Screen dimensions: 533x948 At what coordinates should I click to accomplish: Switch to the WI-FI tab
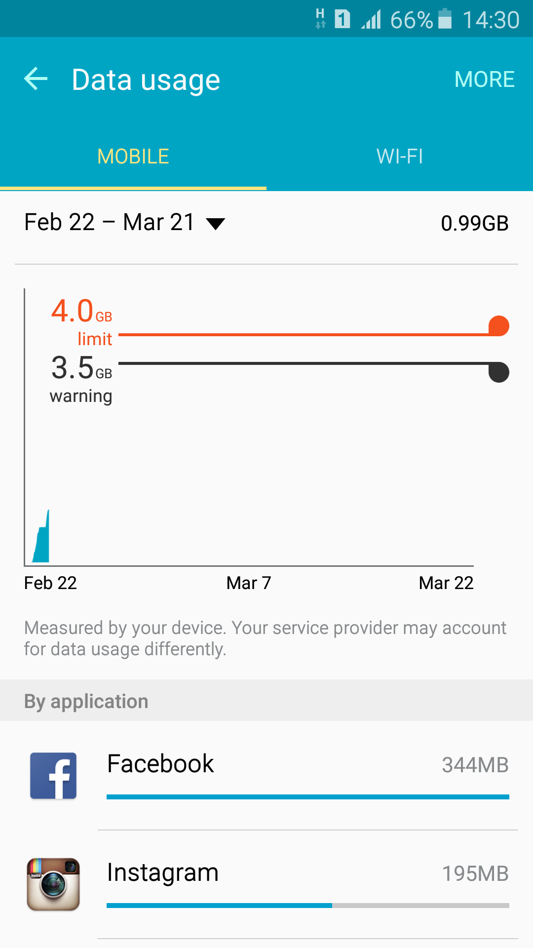click(x=400, y=157)
